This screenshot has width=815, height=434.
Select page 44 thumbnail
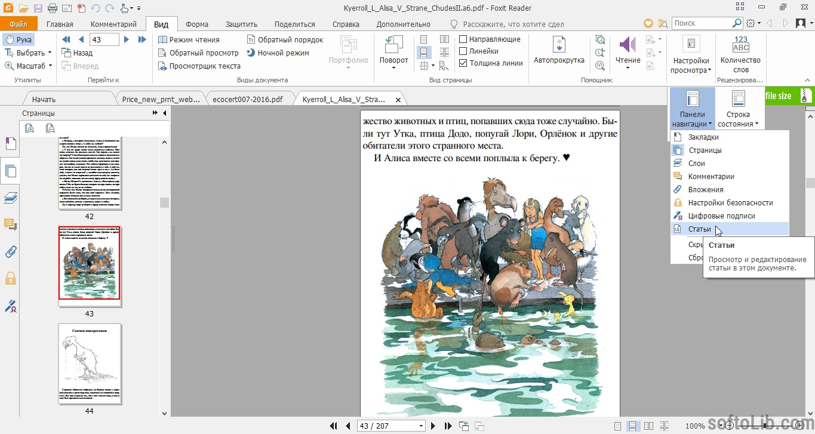(90, 363)
